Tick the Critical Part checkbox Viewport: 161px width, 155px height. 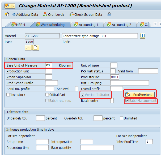pos(47,95)
